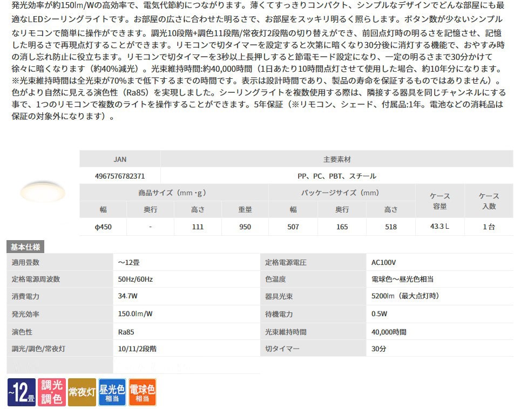521x409 pixels.
Task: Select the ケース容量 header cell
Action: point(439,201)
